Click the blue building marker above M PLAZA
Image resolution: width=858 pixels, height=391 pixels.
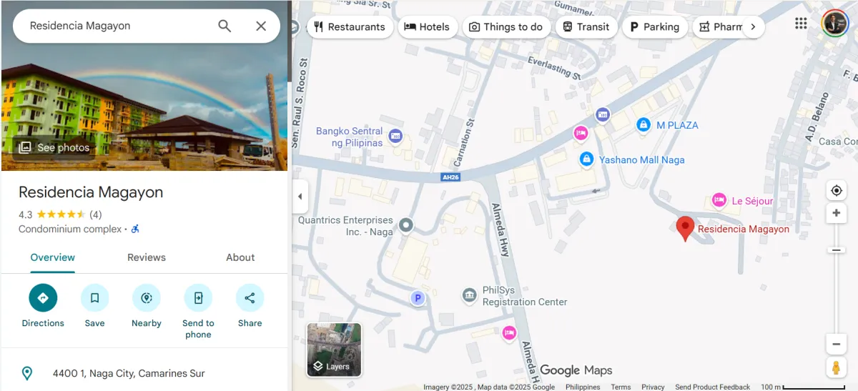[603, 114]
